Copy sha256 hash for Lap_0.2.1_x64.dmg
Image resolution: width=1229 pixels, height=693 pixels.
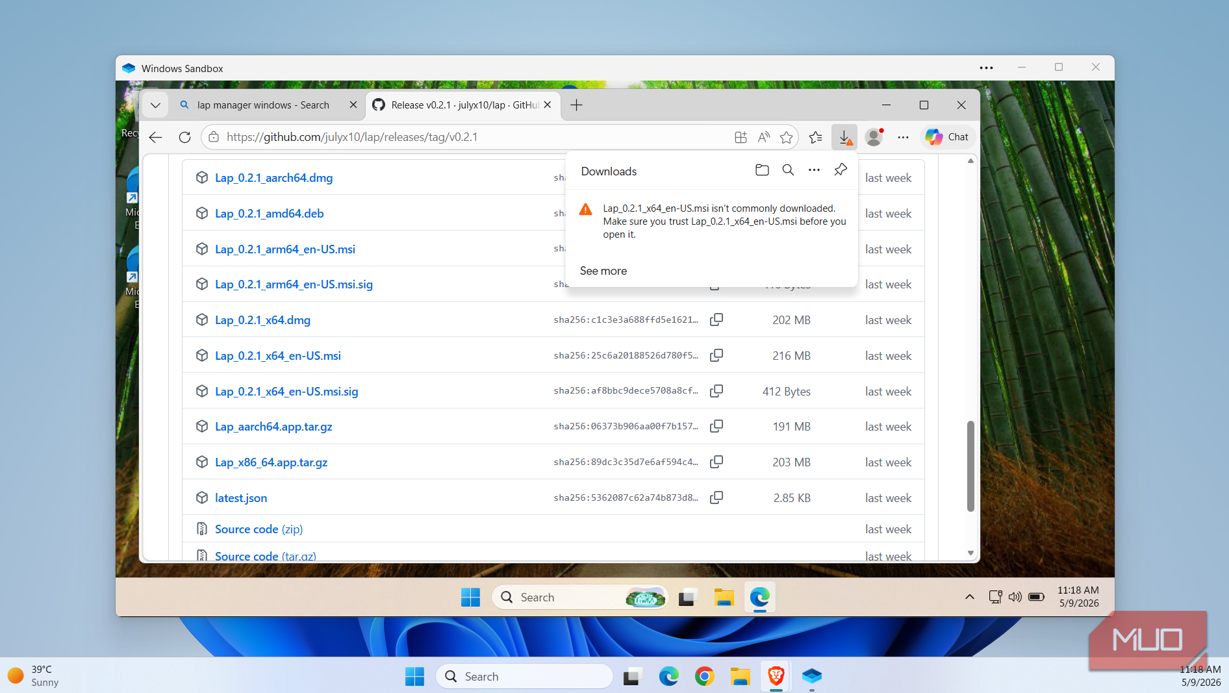(x=716, y=320)
